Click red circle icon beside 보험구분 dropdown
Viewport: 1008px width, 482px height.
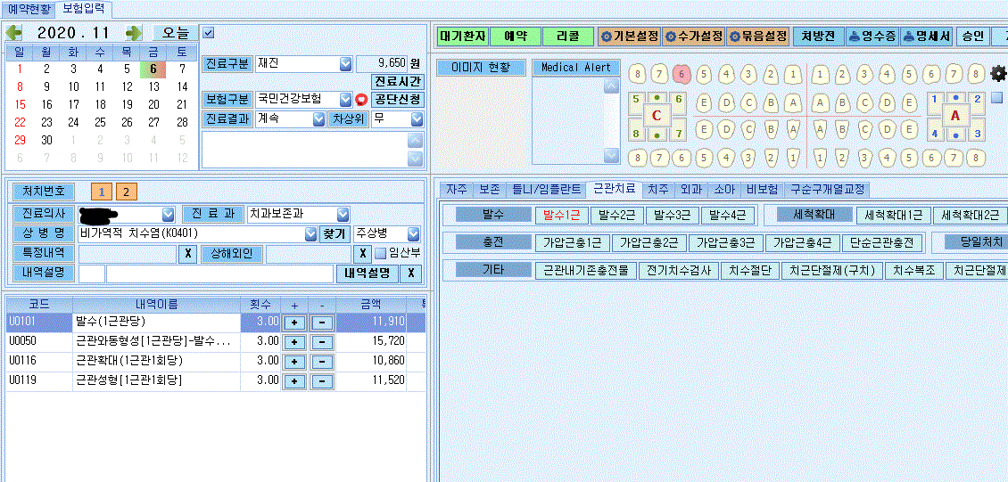pyautogui.click(x=361, y=100)
